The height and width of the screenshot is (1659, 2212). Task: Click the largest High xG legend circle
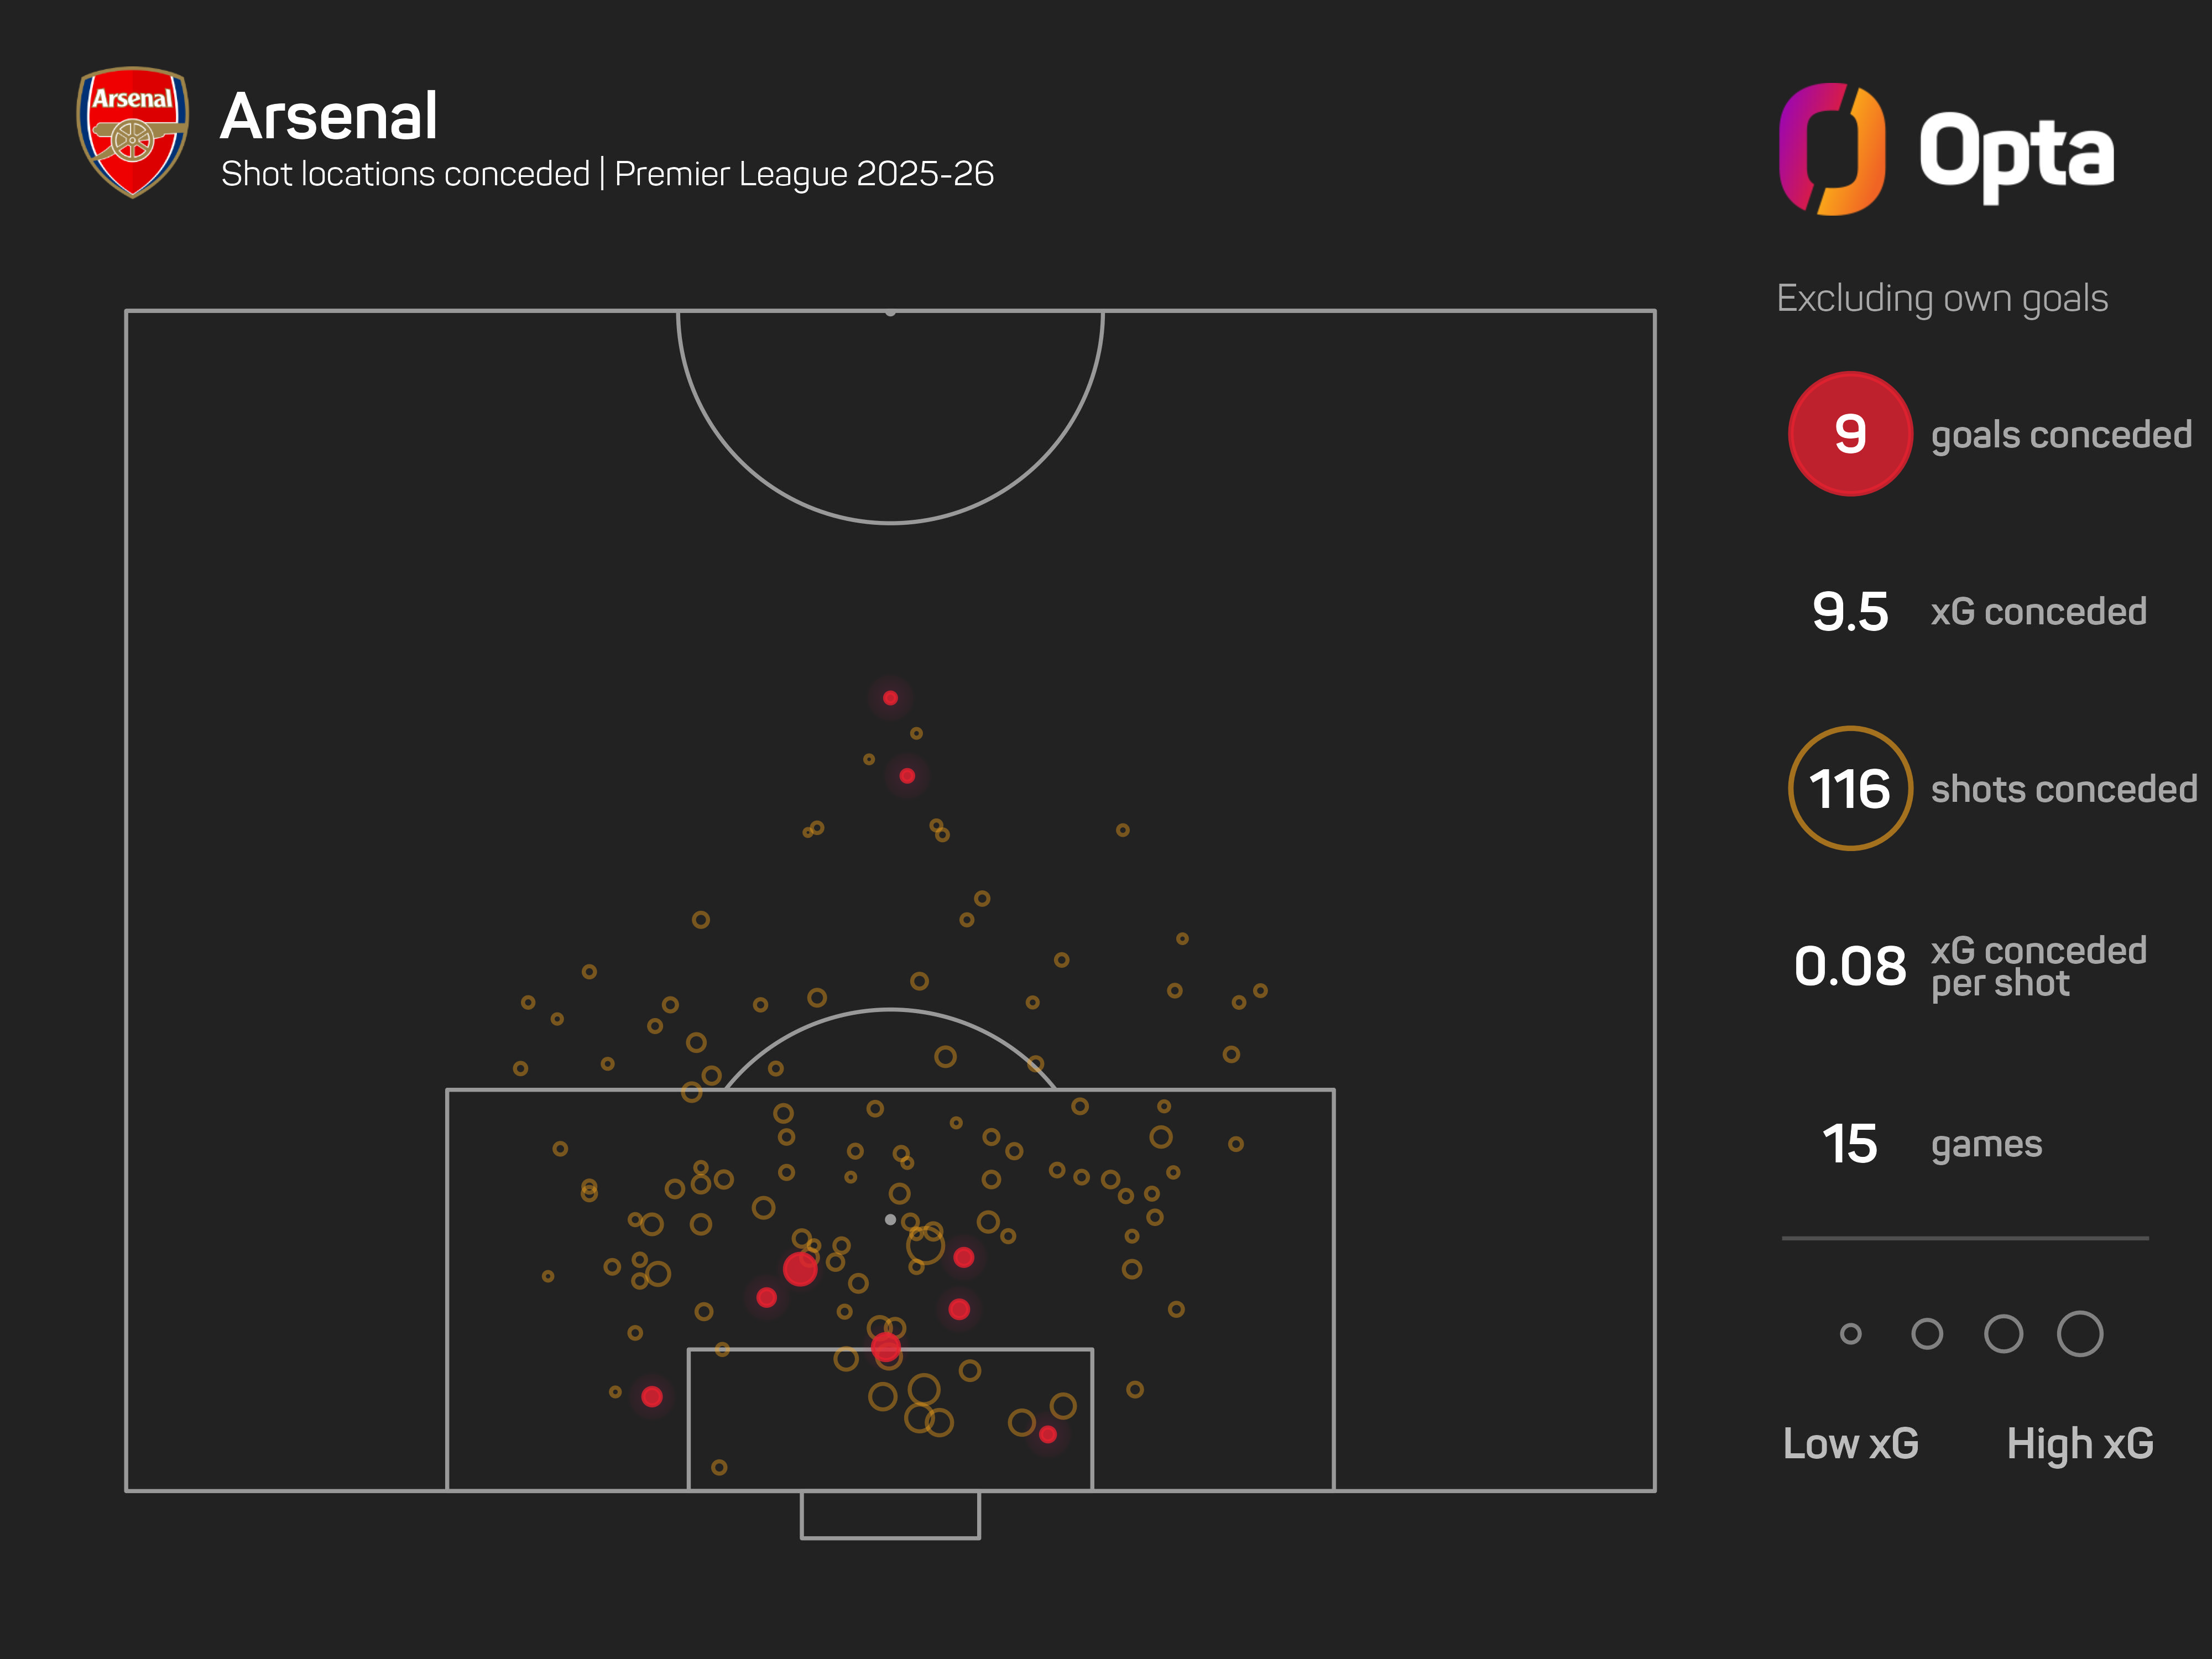[x=2079, y=1334]
